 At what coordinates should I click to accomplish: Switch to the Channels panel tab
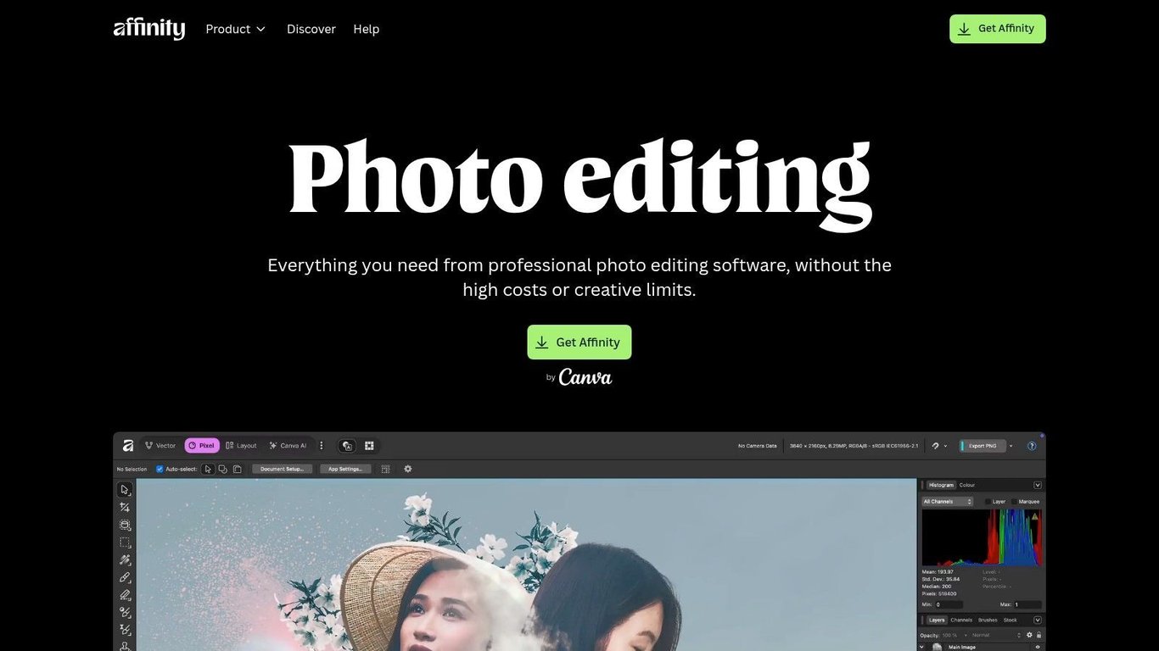960,620
